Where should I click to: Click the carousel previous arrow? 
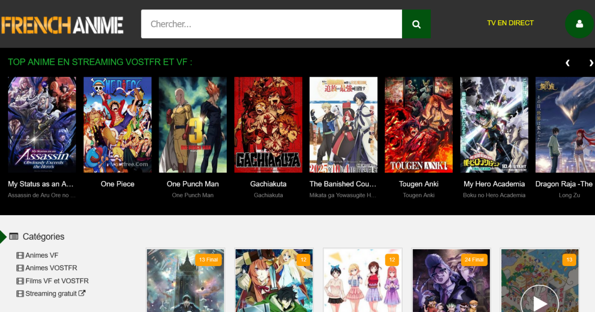(568, 63)
